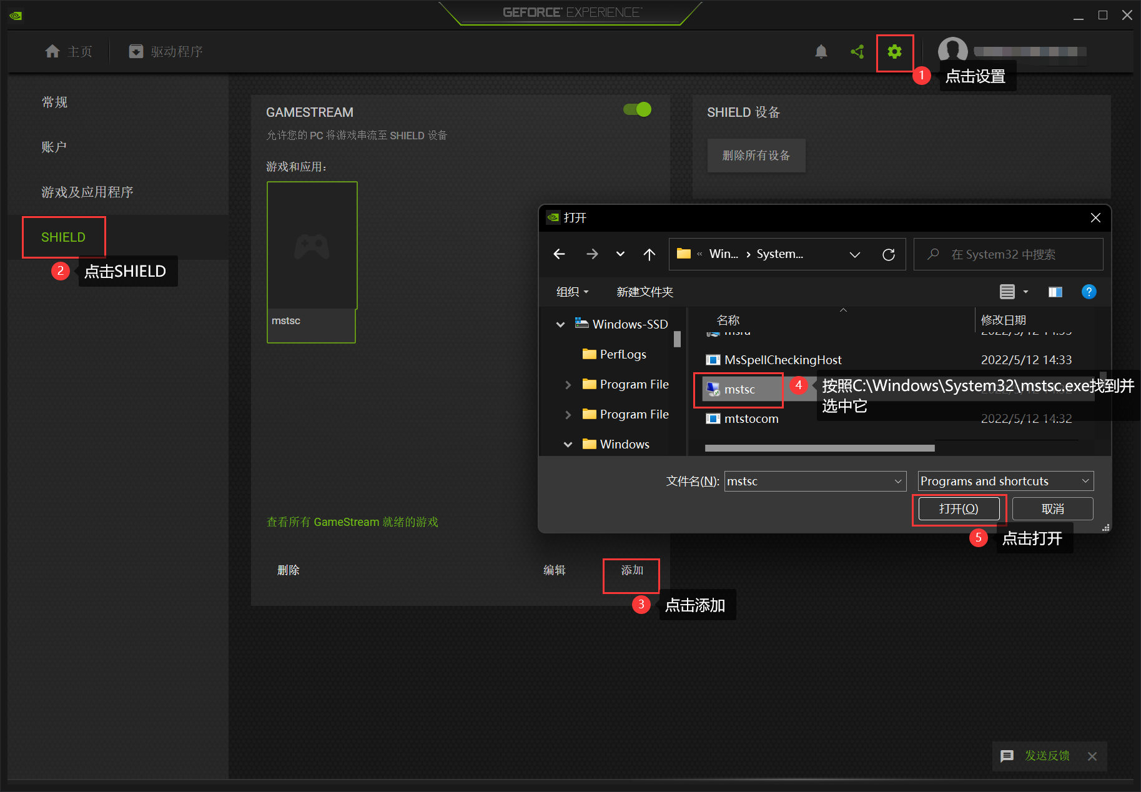Toggle the preview pane icon
This screenshot has height=792, width=1141.
pyautogui.click(x=1055, y=292)
